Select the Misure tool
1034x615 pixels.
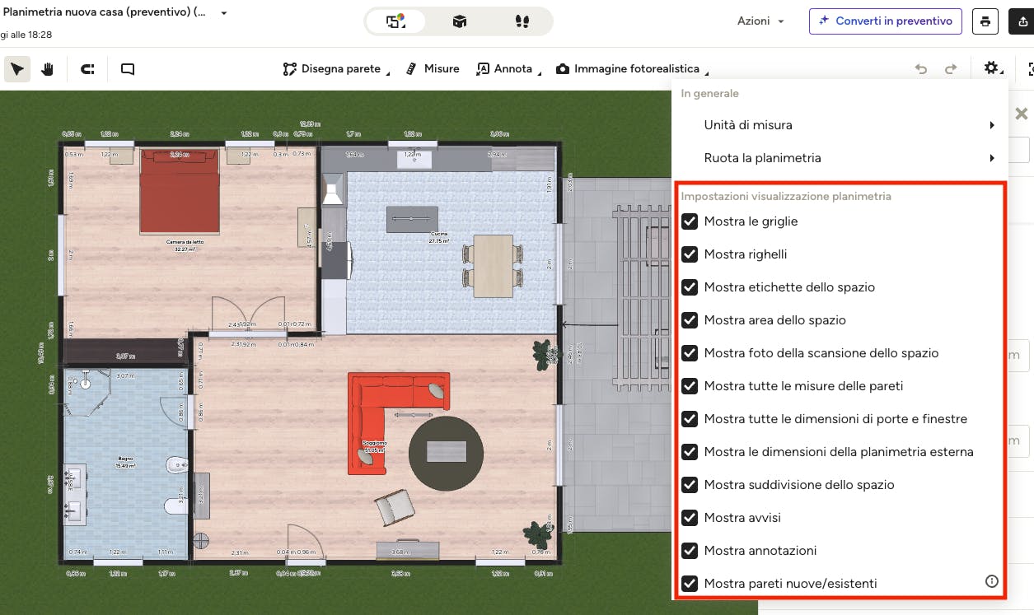[x=433, y=69]
